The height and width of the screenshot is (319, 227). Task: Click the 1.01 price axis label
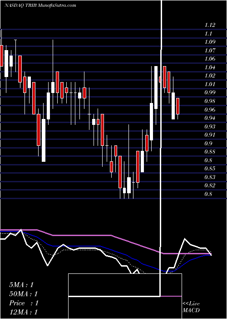[210, 84]
